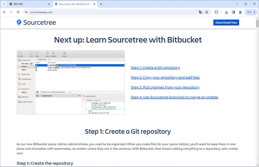Screen dimensions: 259x167
Task: Toggle the browser side panel
Action: click(x=233, y=12)
